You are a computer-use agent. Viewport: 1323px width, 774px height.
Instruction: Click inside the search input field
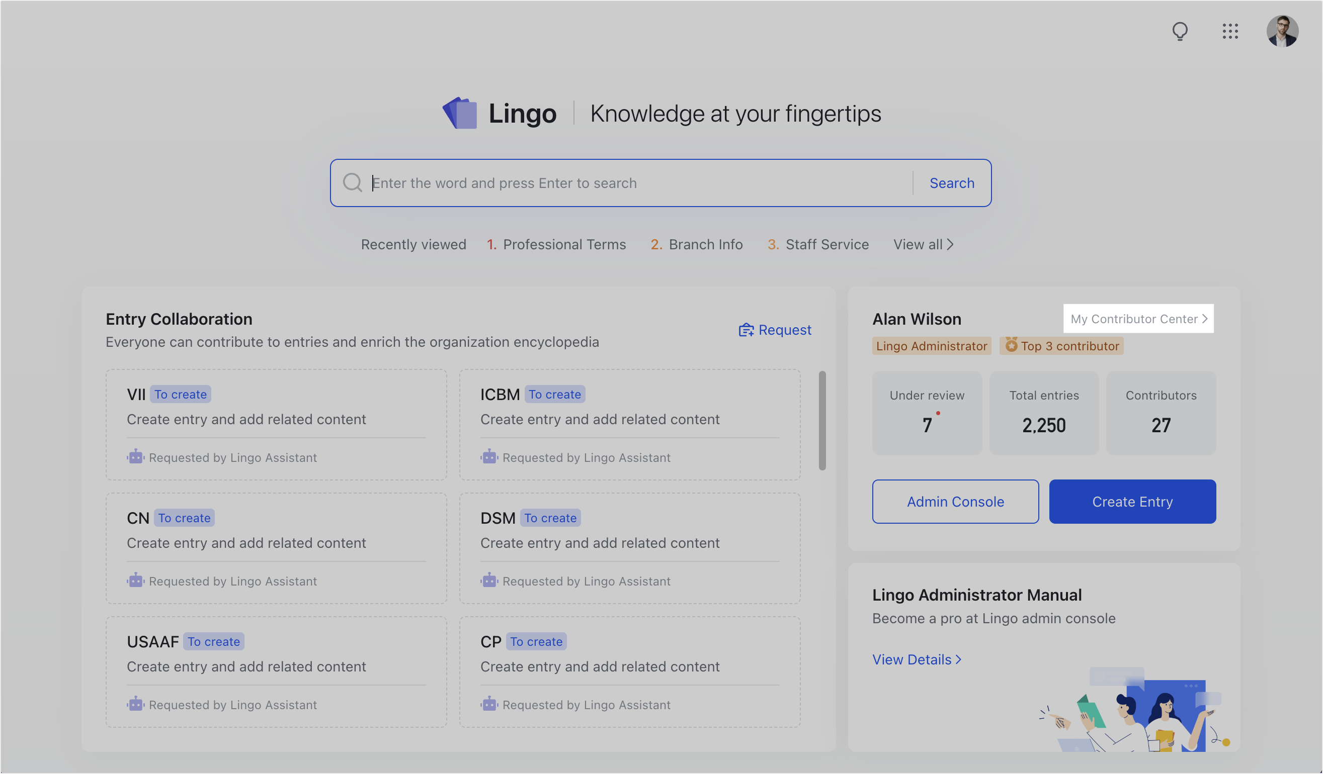[604, 182]
